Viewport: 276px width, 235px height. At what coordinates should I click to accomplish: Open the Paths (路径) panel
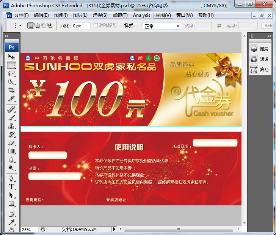pyautogui.click(x=260, y=70)
